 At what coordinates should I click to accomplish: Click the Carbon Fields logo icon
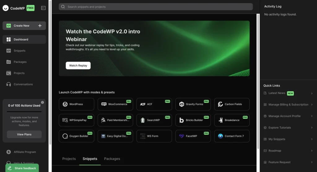tap(220, 104)
